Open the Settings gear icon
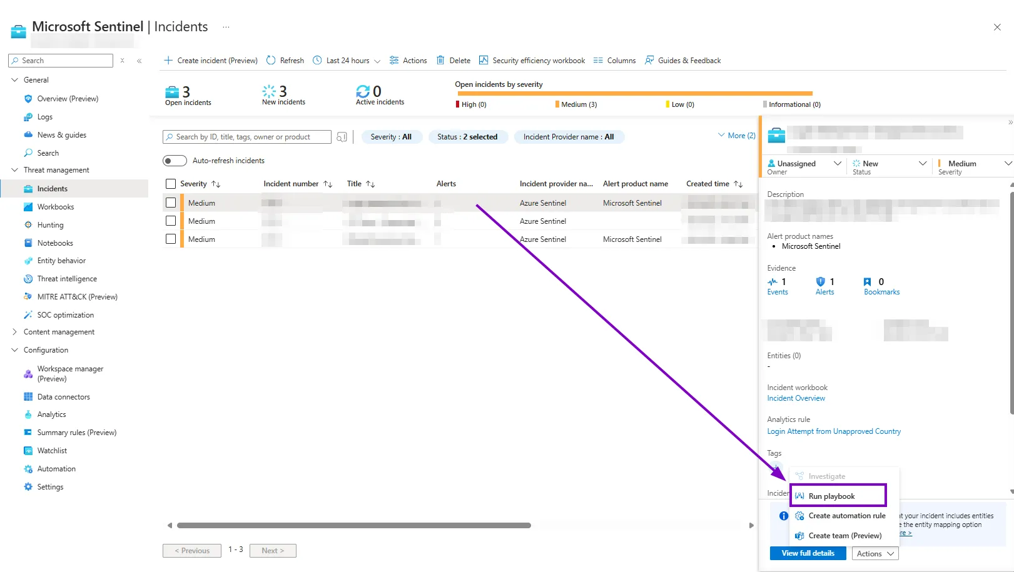The width and height of the screenshot is (1014, 572). tap(28, 487)
